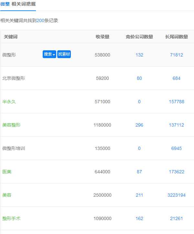Open the 整形手术 keyword
Image resolution: width=194 pixels, height=234 pixels.
point(11,218)
